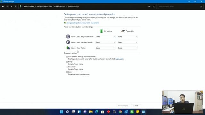Click Change settings that are currently unavailable
Screen dimensions: 205x115
pyautogui.click(x=83, y=23)
